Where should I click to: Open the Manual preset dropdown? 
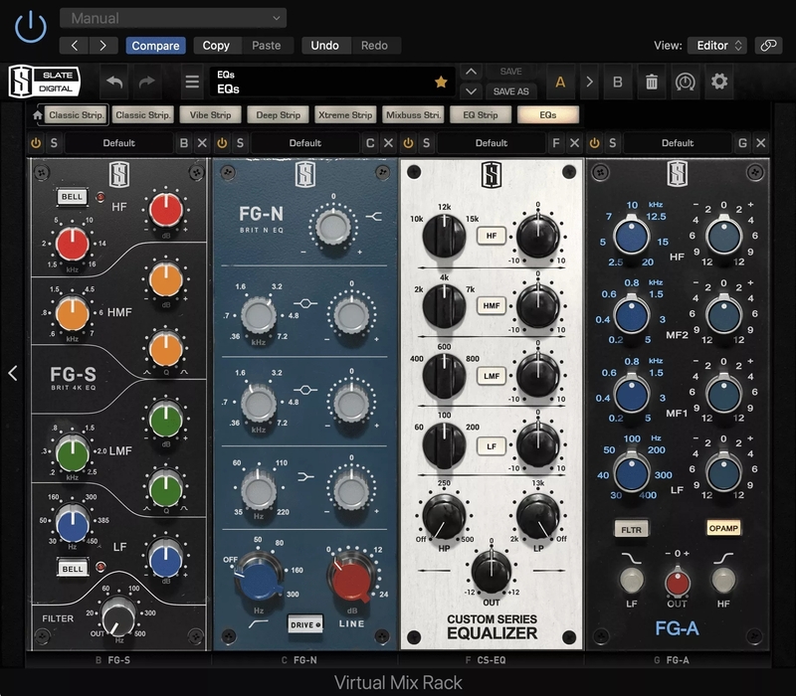[x=173, y=18]
